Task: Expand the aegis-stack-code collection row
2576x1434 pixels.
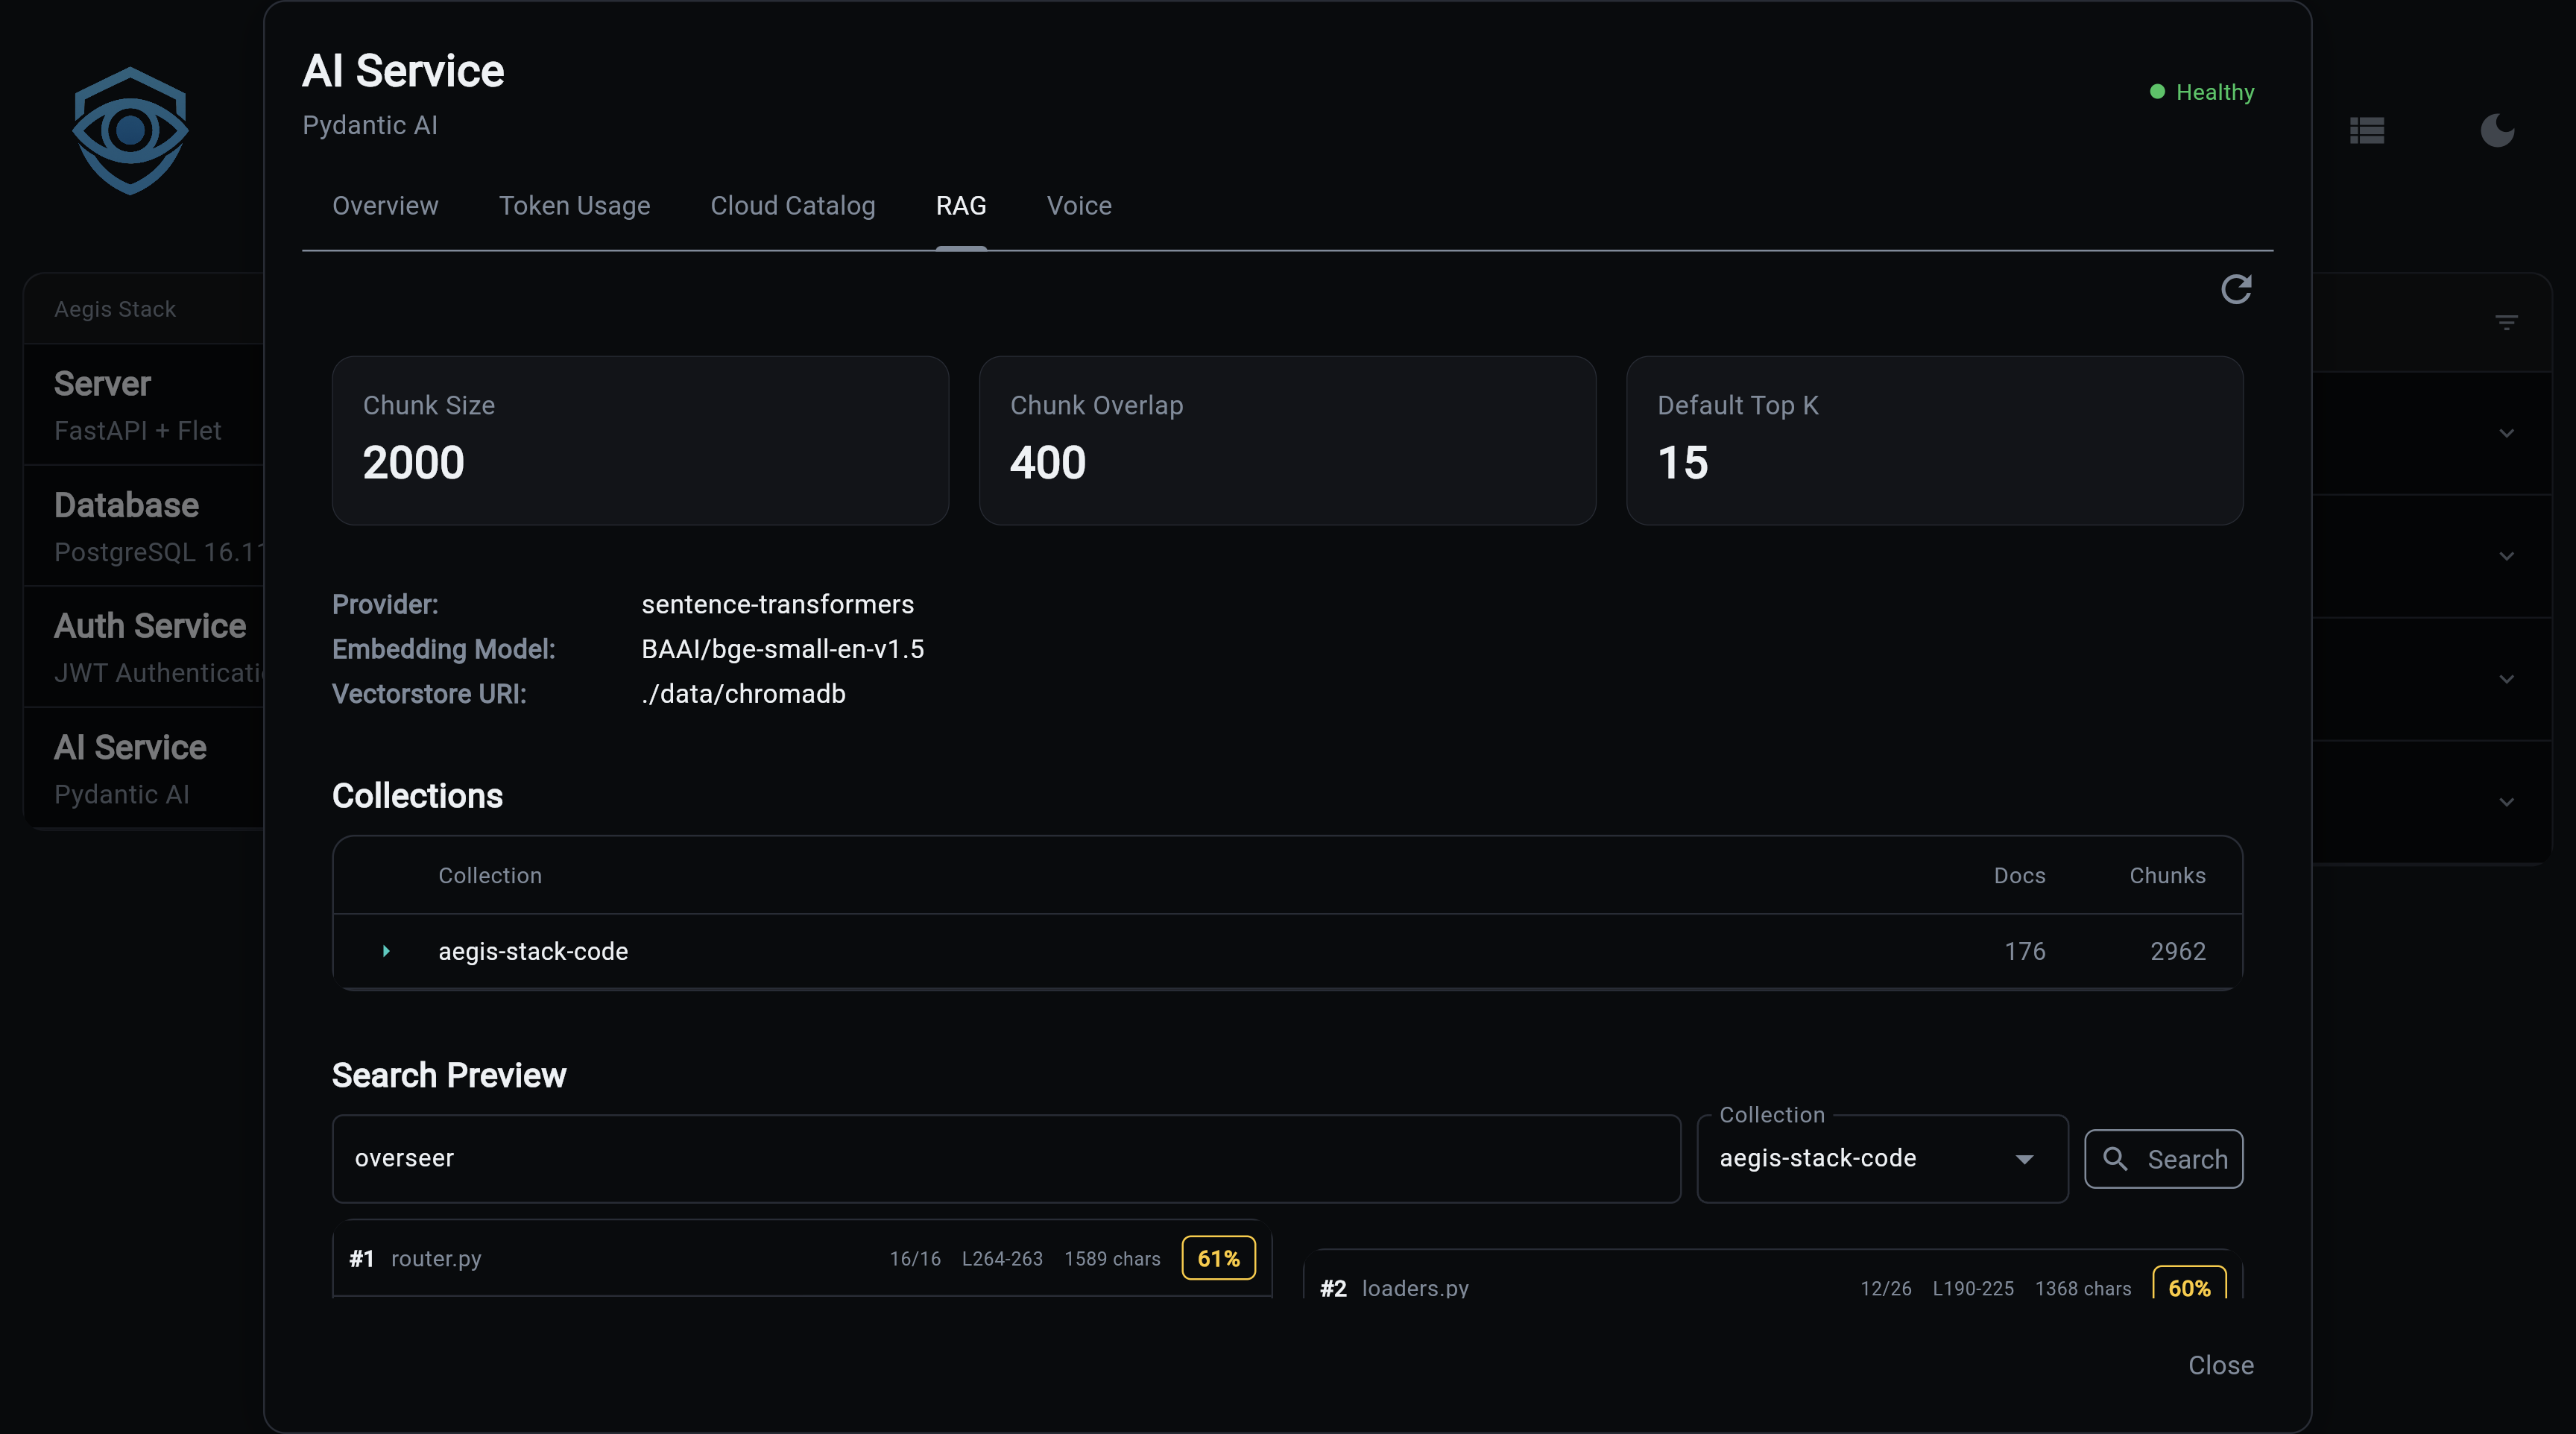Action: click(x=386, y=951)
